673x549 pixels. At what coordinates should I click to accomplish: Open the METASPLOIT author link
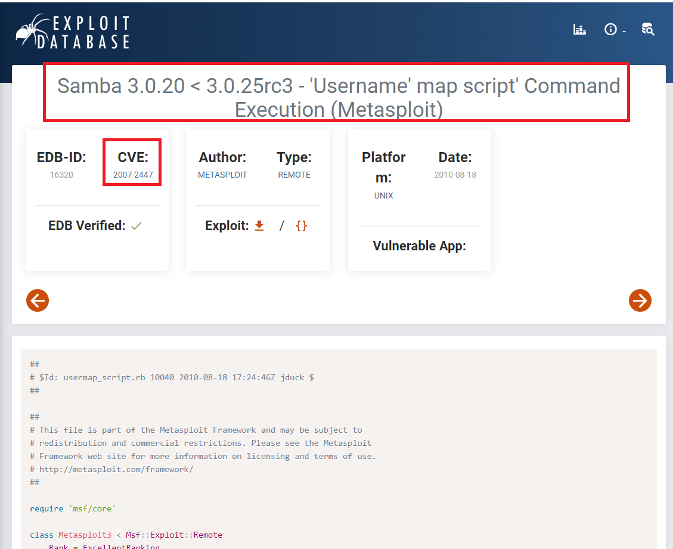coord(222,175)
